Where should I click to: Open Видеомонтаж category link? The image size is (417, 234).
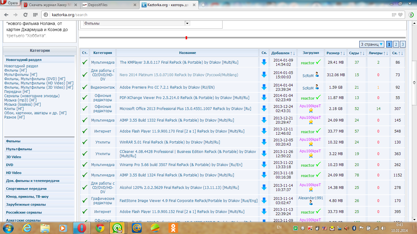click(103, 87)
